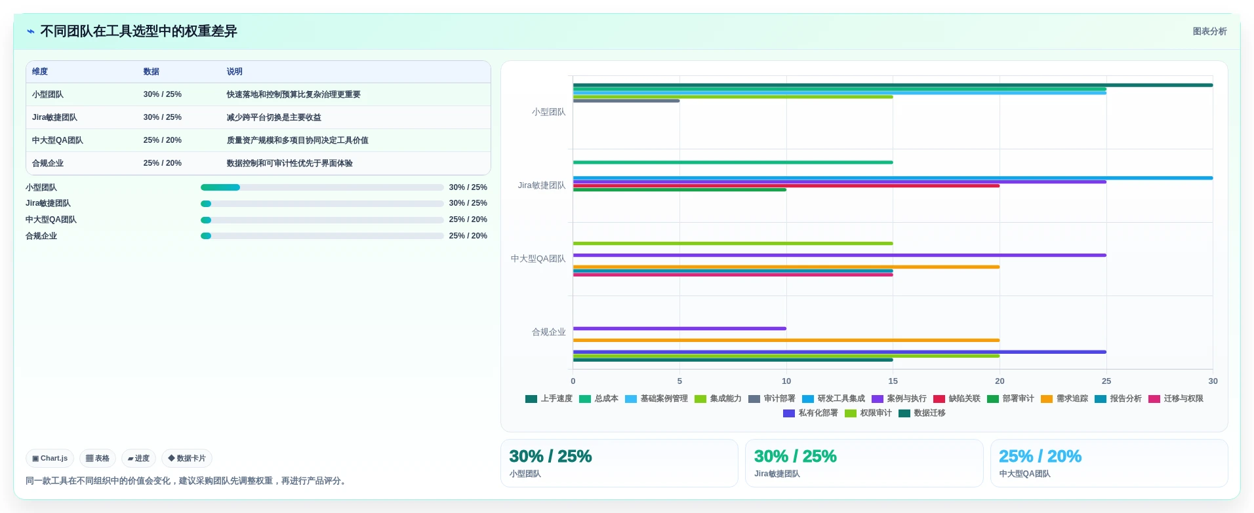The image size is (1254, 513).
Task: Click the color swatch for 报告分析
Action: pos(1101,398)
